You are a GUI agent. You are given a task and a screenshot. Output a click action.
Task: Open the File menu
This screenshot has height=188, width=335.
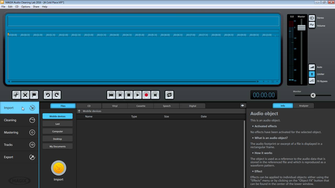pos(3,7)
